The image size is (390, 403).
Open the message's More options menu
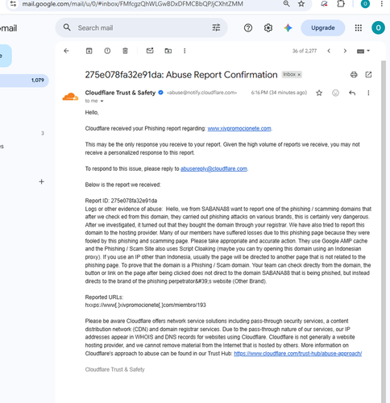(368, 93)
